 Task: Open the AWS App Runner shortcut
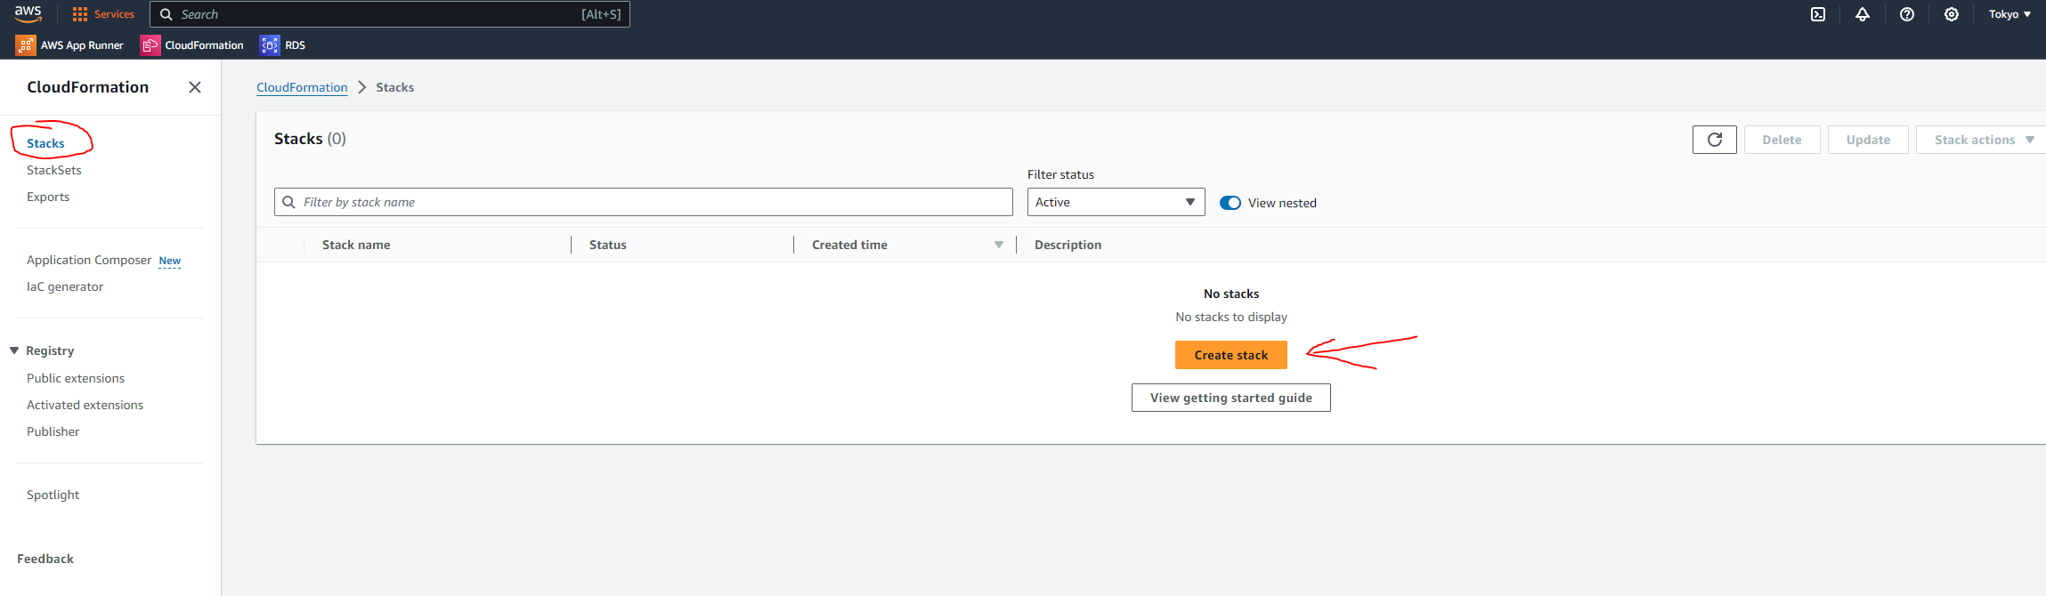pyautogui.click(x=69, y=45)
